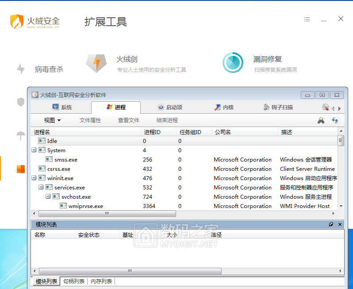Switch to the 系统 tab
This screenshot has width=353, height=289.
click(x=62, y=107)
